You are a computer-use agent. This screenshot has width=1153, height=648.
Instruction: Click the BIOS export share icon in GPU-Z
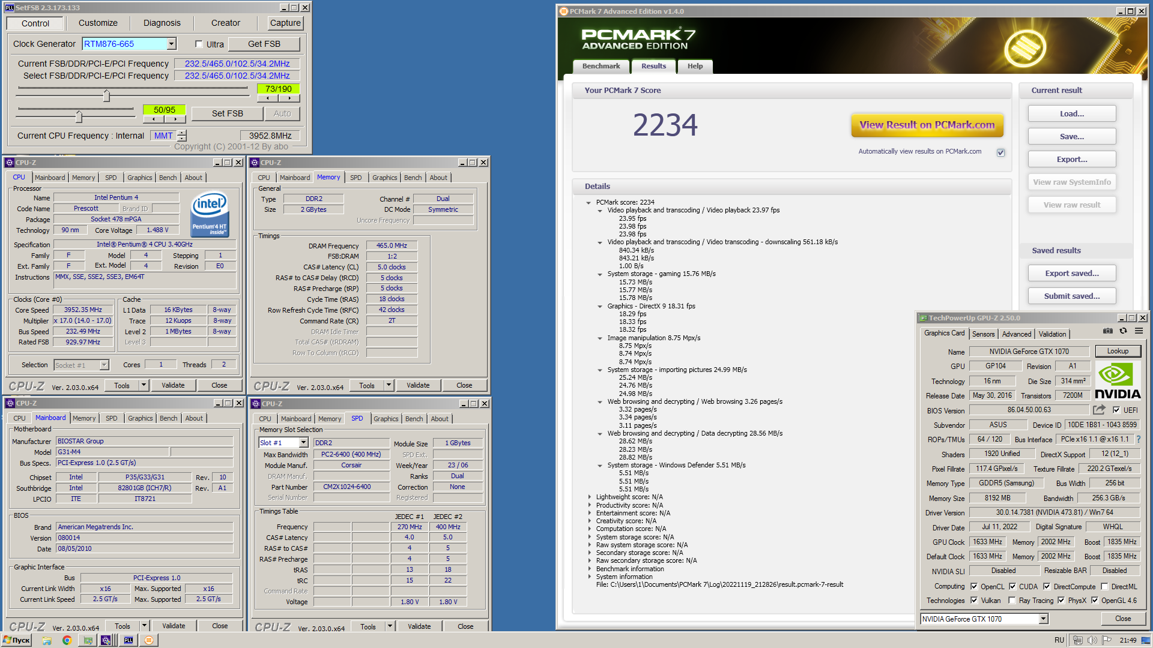(1099, 410)
